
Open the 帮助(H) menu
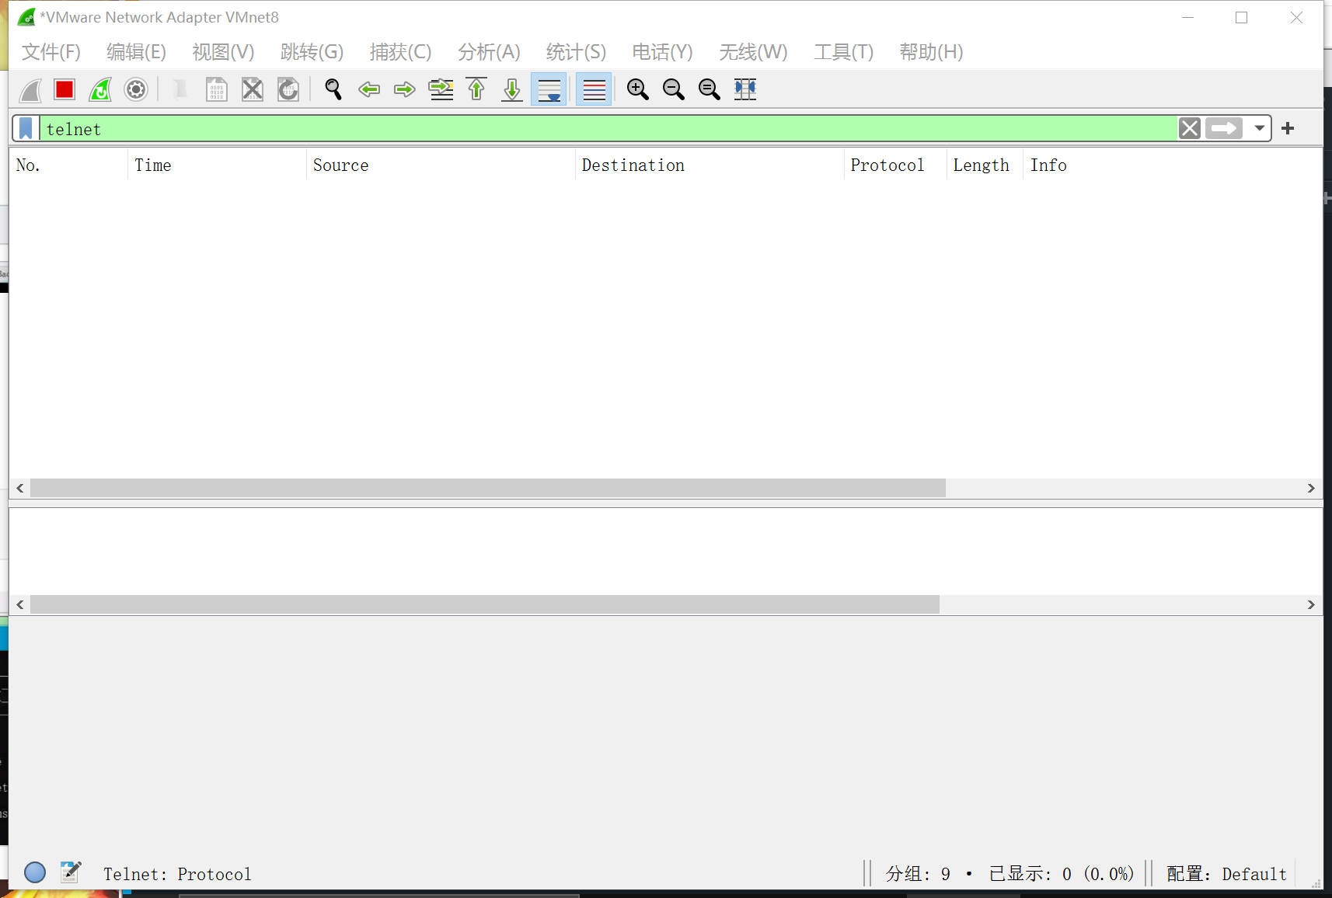[x=932, y=52]
